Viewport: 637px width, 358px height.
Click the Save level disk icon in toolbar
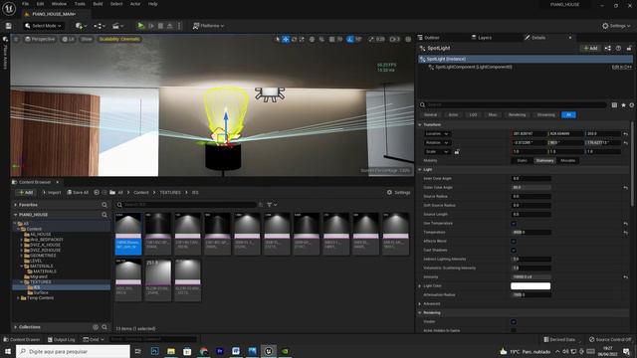9,26
